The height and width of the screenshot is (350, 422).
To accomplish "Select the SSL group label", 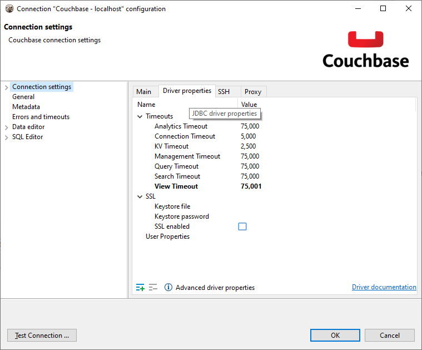I will click(x=151, y=196).
